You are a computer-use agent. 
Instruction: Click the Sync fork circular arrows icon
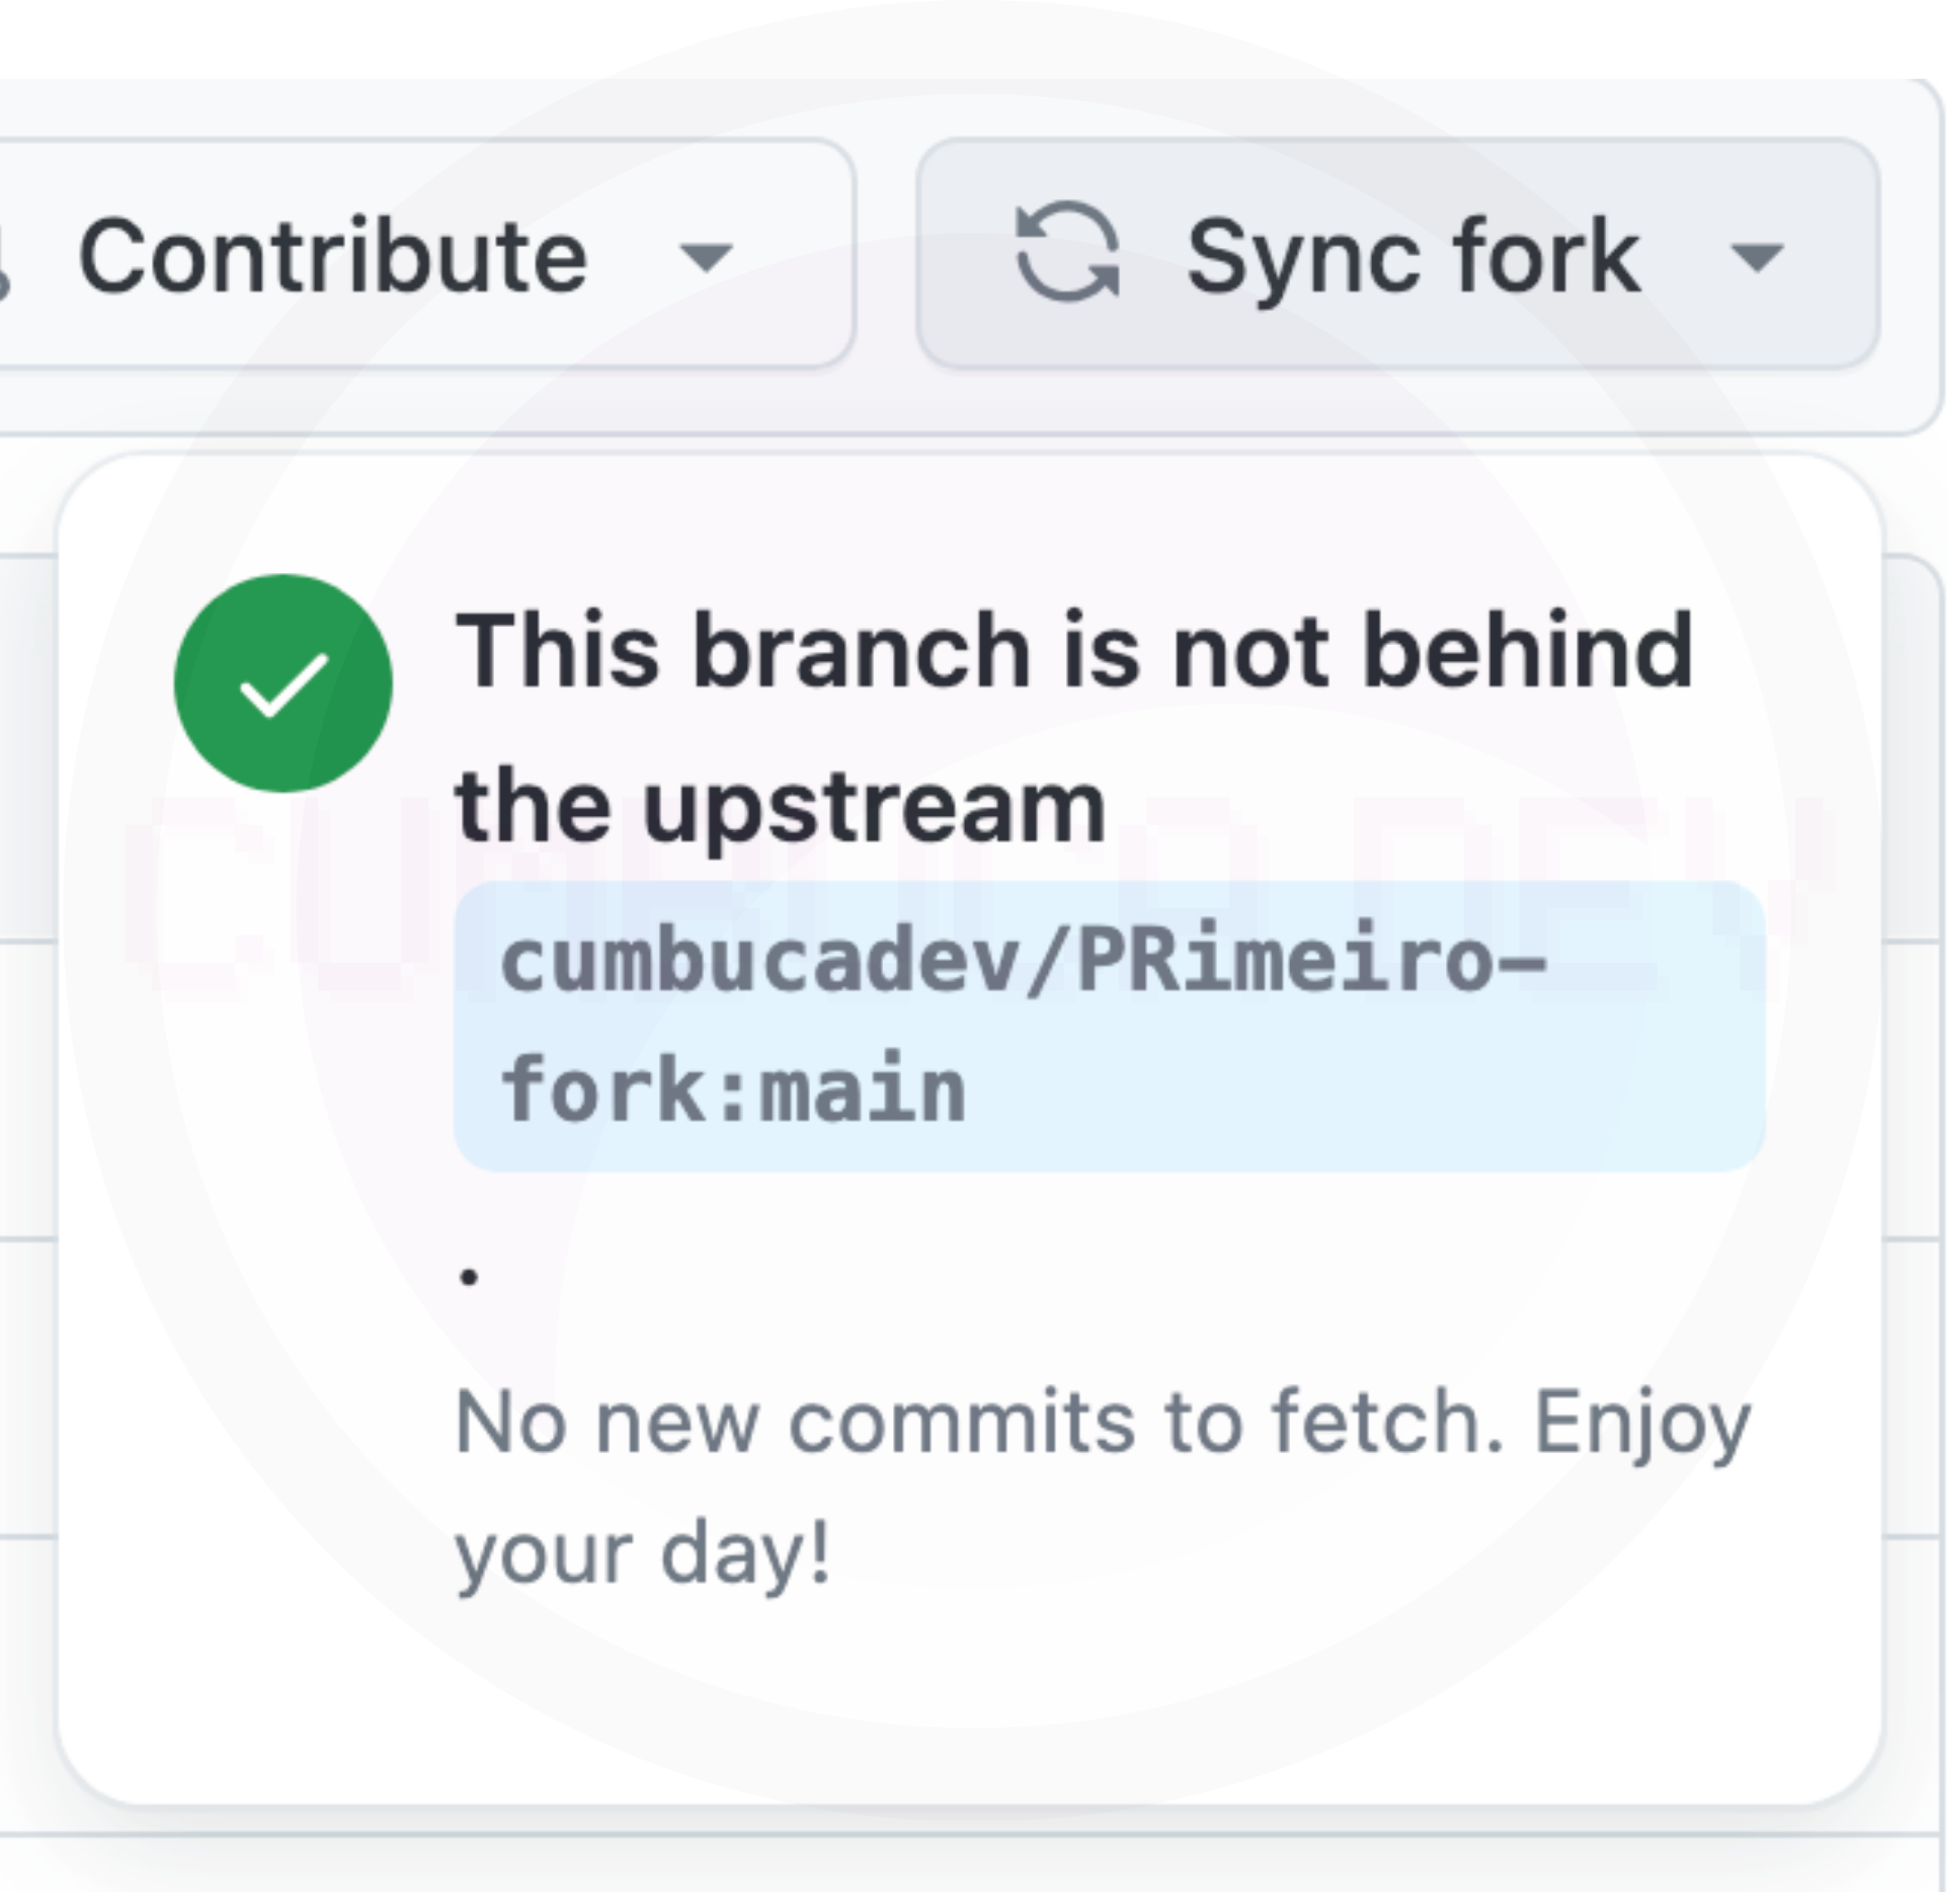(x=1067, y=253)
